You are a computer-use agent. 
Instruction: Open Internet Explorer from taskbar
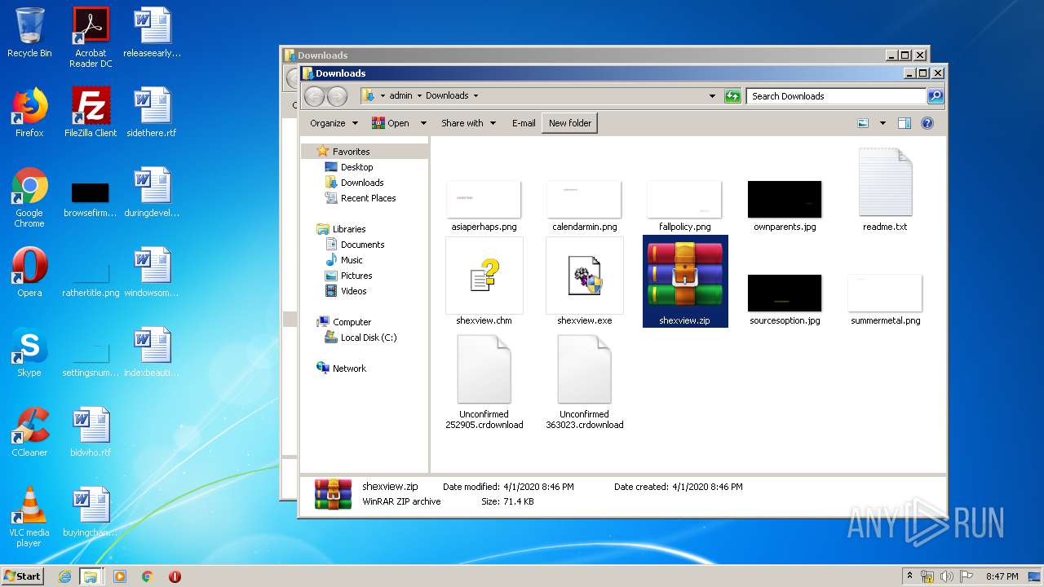pos(65,576)
